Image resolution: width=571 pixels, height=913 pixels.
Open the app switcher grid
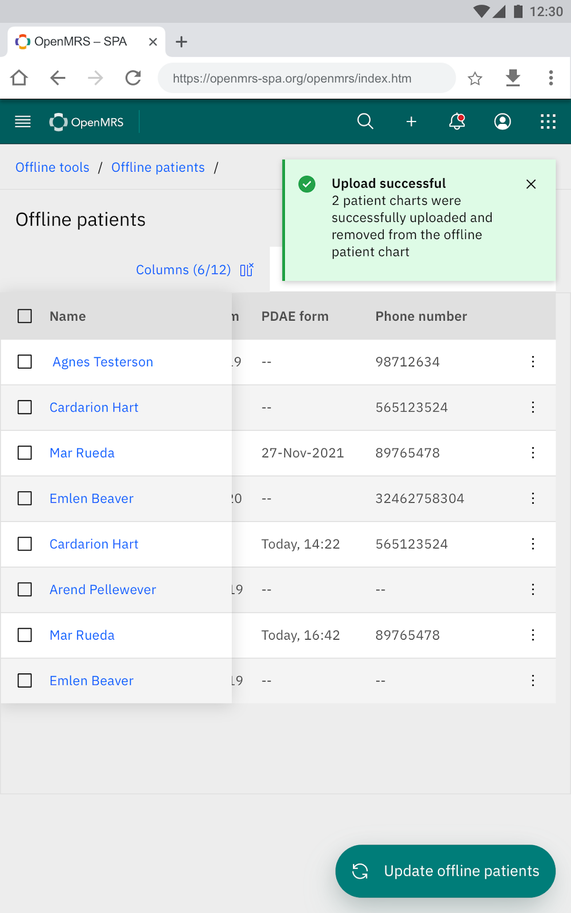pos(548,122)
